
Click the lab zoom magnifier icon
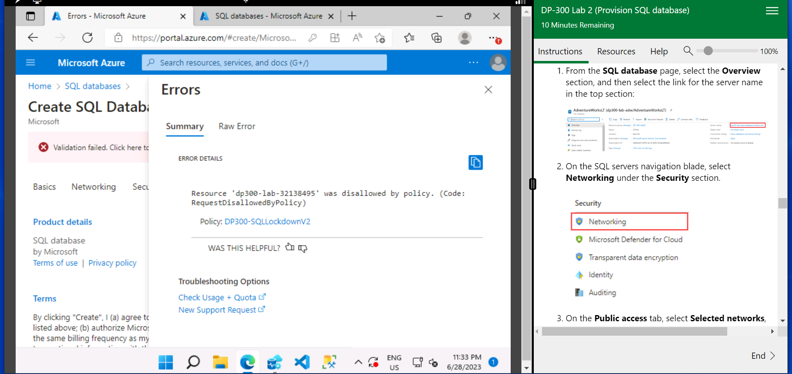[x=688, y=51]
